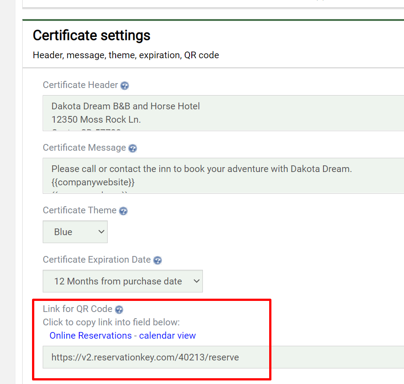404x384 pixels.
Task: Expand the 12 Months from purchase date selector
Action: click(122, 281)
